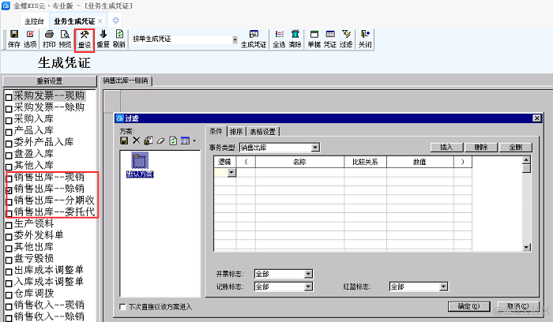Click the 打印 (Print) toolbar icon
Viewport: 553px width, 322px height.
(x=49, y=39)
